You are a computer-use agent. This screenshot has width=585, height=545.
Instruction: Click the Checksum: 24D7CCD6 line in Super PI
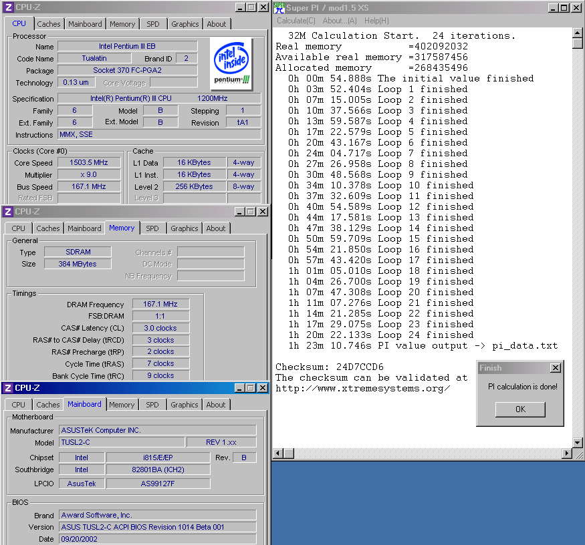(330, 367)
